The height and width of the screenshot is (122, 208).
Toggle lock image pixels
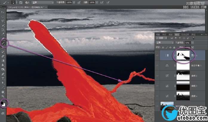[167, 47]
